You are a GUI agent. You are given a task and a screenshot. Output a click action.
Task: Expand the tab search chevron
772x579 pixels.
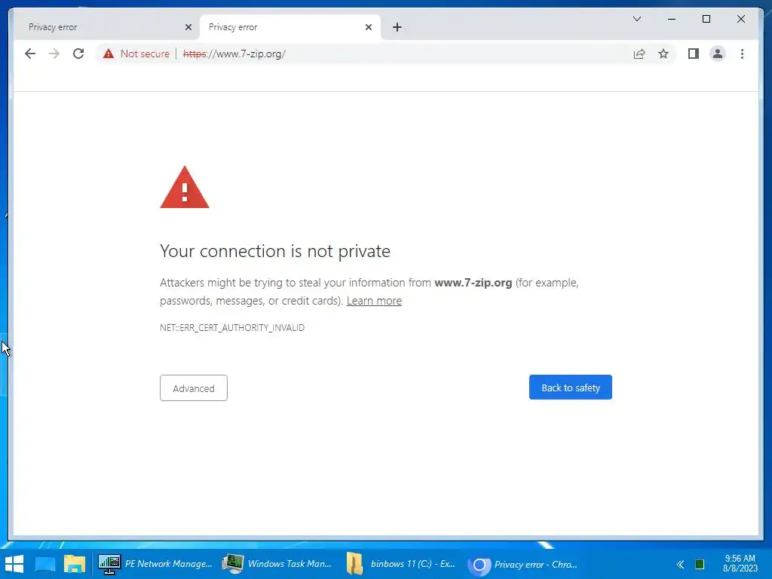(636, 19)
